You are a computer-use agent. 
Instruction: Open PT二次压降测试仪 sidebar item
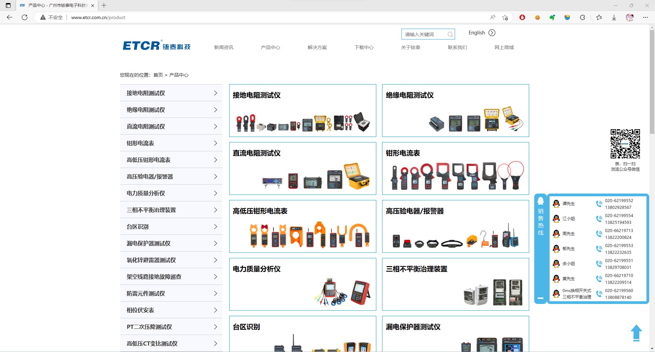(171, 327)
